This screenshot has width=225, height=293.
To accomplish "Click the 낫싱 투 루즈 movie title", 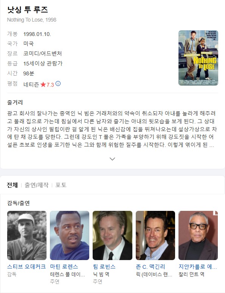I will coord(28,10).
